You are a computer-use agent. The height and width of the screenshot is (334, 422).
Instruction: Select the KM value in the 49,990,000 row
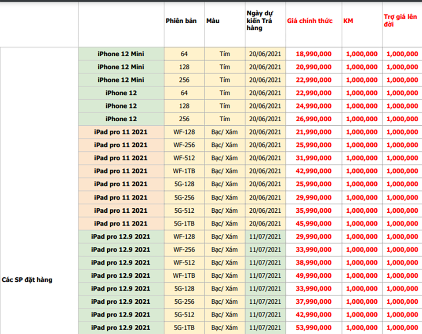pos(362,276)
